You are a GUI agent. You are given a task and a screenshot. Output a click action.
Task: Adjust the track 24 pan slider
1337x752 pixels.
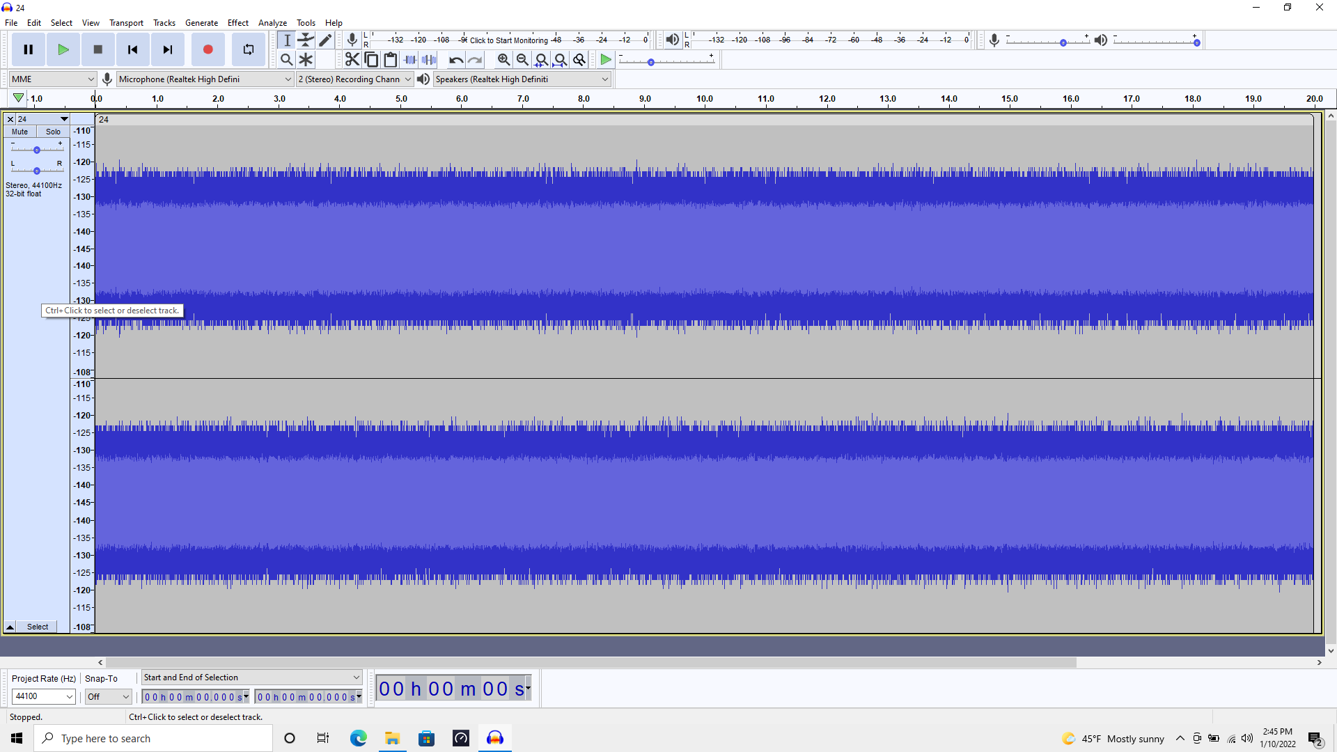[x=37, y=171]
